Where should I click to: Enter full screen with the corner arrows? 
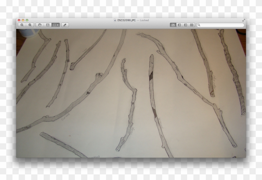[243, 20]
